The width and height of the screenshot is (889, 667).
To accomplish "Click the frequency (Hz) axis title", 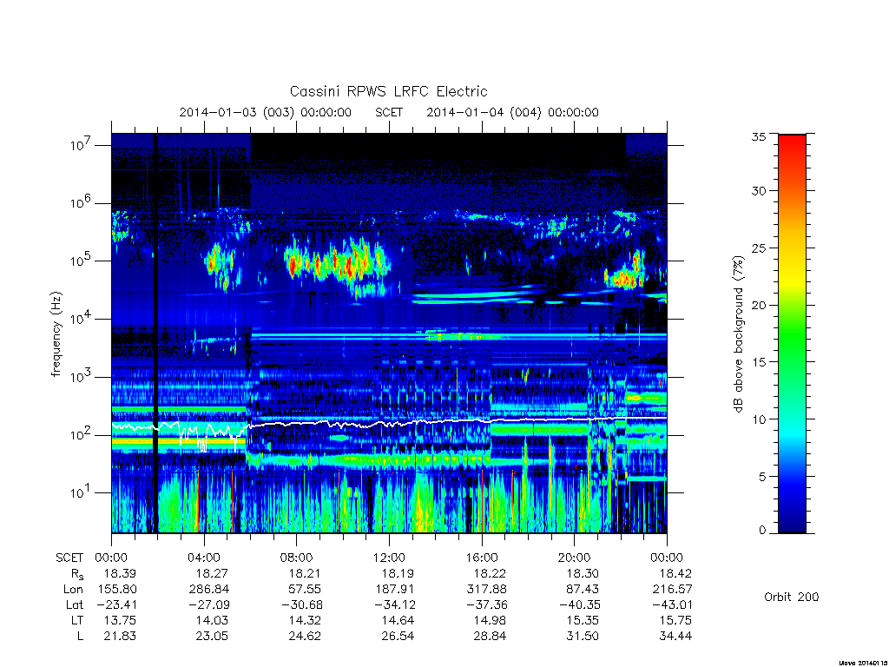I will (x=56, y=334).
